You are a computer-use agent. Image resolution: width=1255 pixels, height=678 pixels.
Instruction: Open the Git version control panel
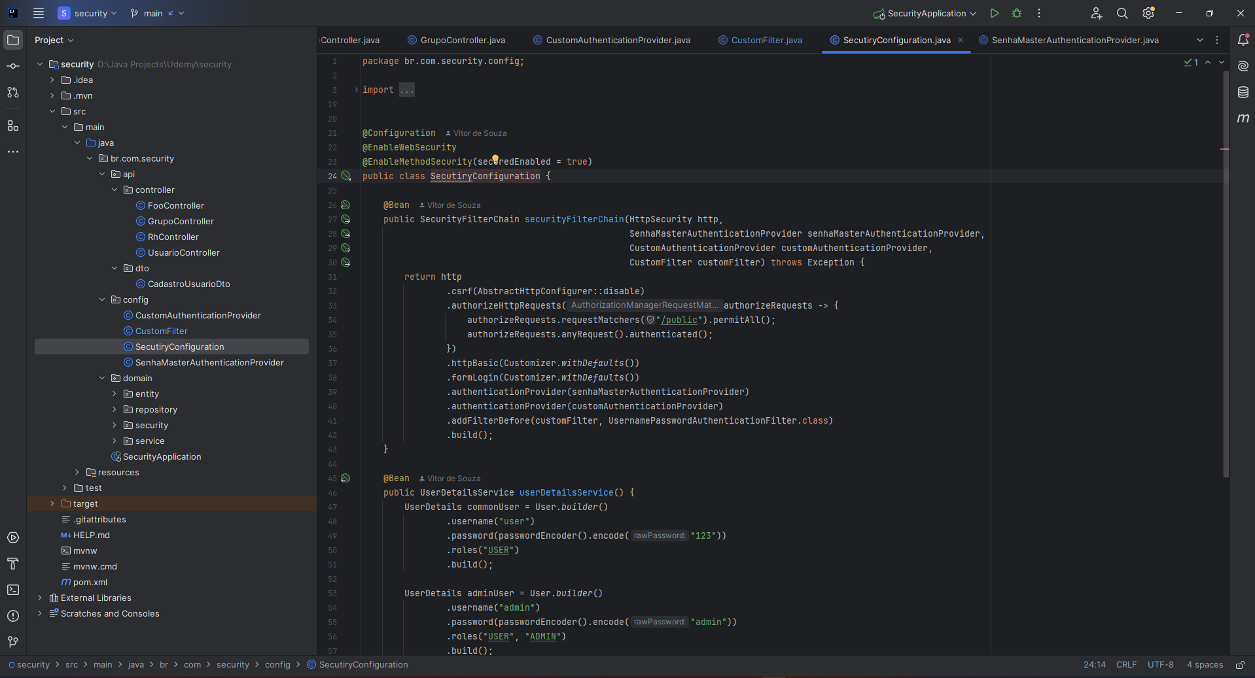[13, 642]
